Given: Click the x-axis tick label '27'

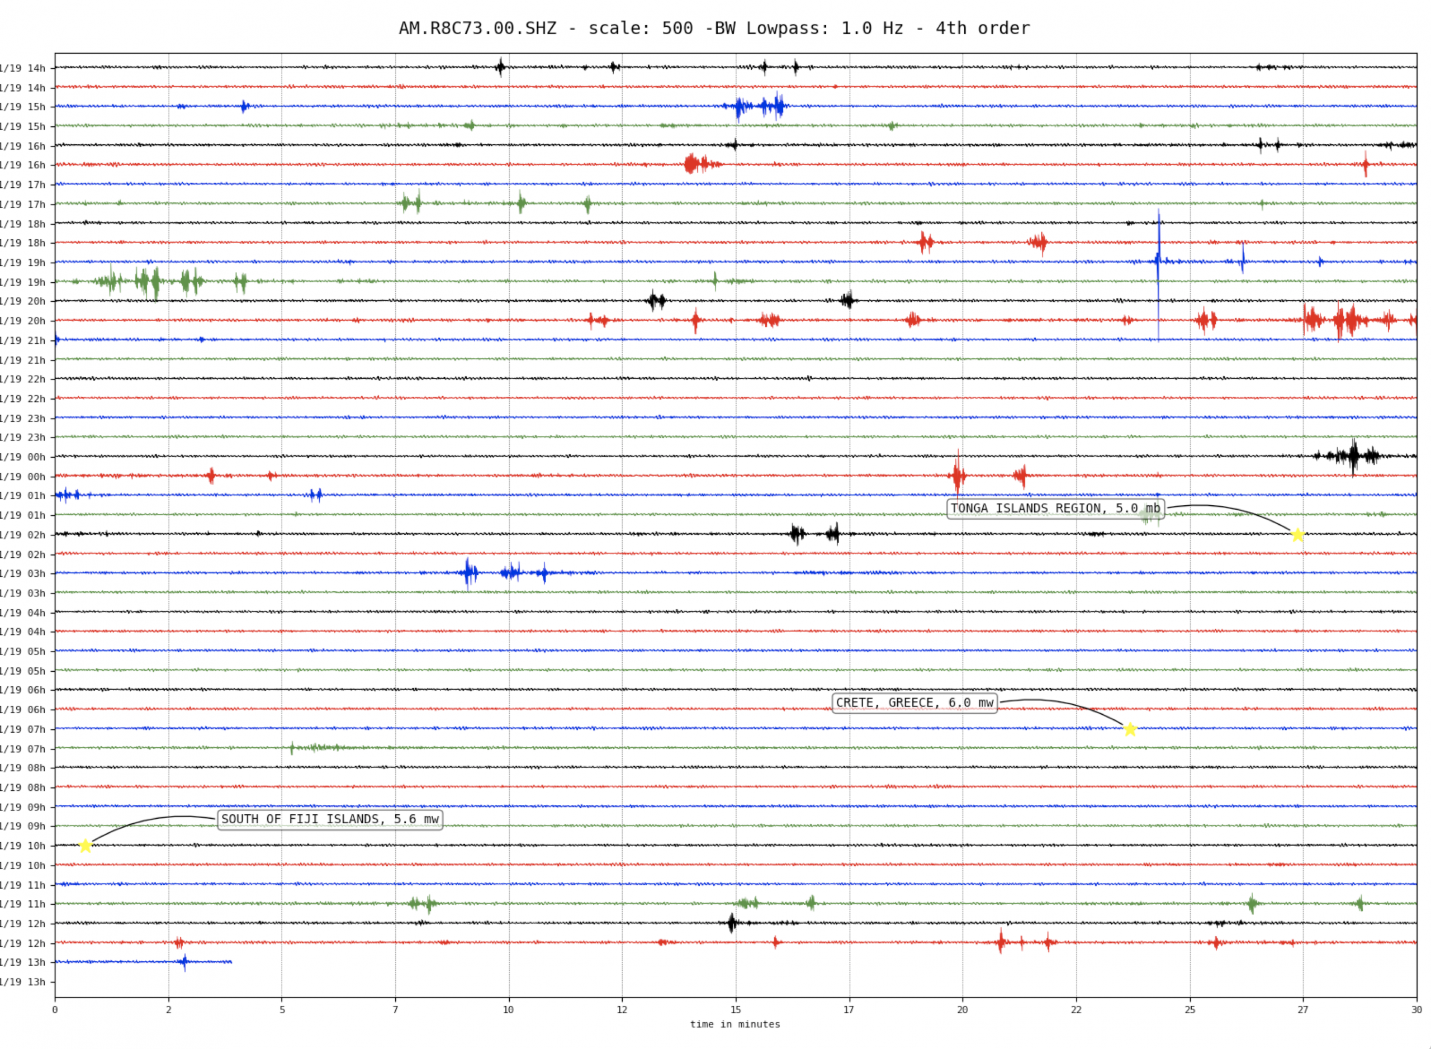Looking at the screenshot, I should (1302, 1010).
